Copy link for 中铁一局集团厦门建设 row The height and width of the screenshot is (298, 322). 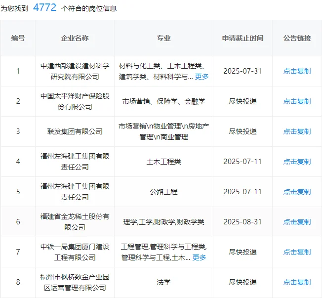[x=297, y=252]
